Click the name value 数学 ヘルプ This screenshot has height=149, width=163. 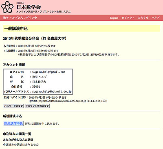pyautogui.click(x=40, y=77)
